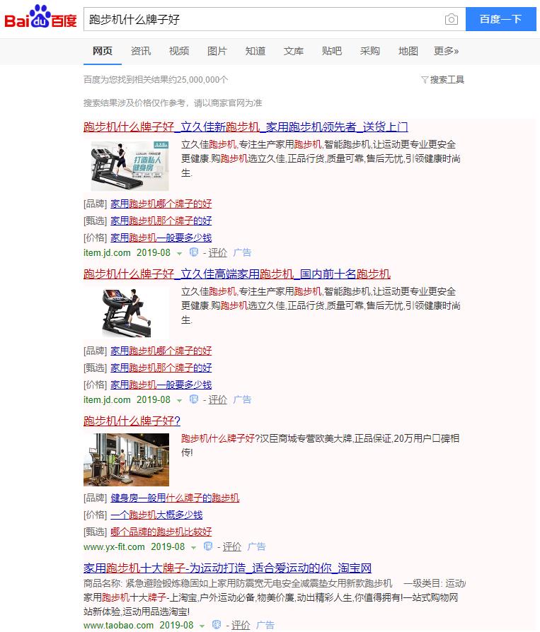Expand dropdown arrow after www.taobao.com date

[x=202, y=626]
